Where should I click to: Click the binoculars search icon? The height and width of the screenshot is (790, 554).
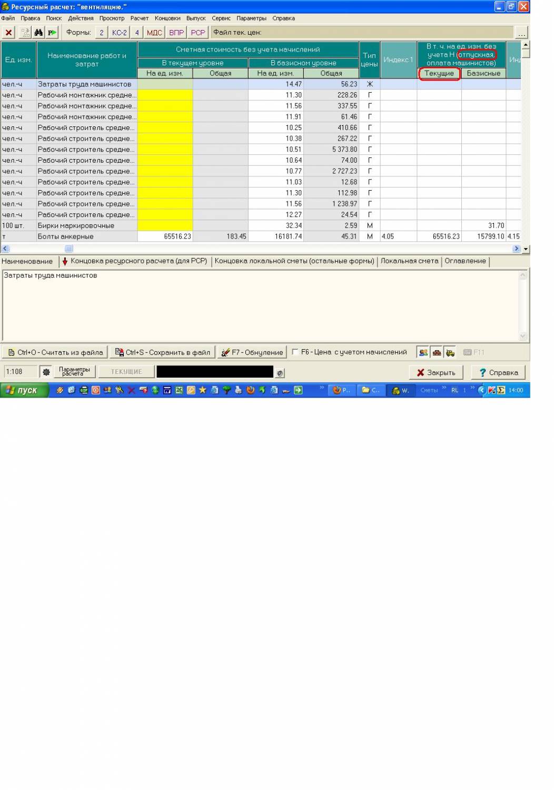pos(38,33)
